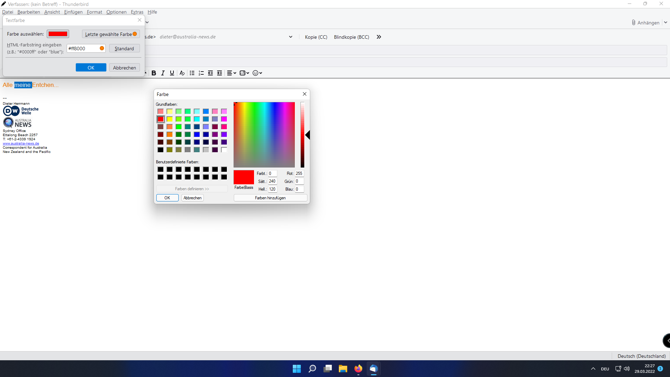670x377 pixels.
Task: Select the yellow basic color swatch
Action: click(x=170, y=119)
